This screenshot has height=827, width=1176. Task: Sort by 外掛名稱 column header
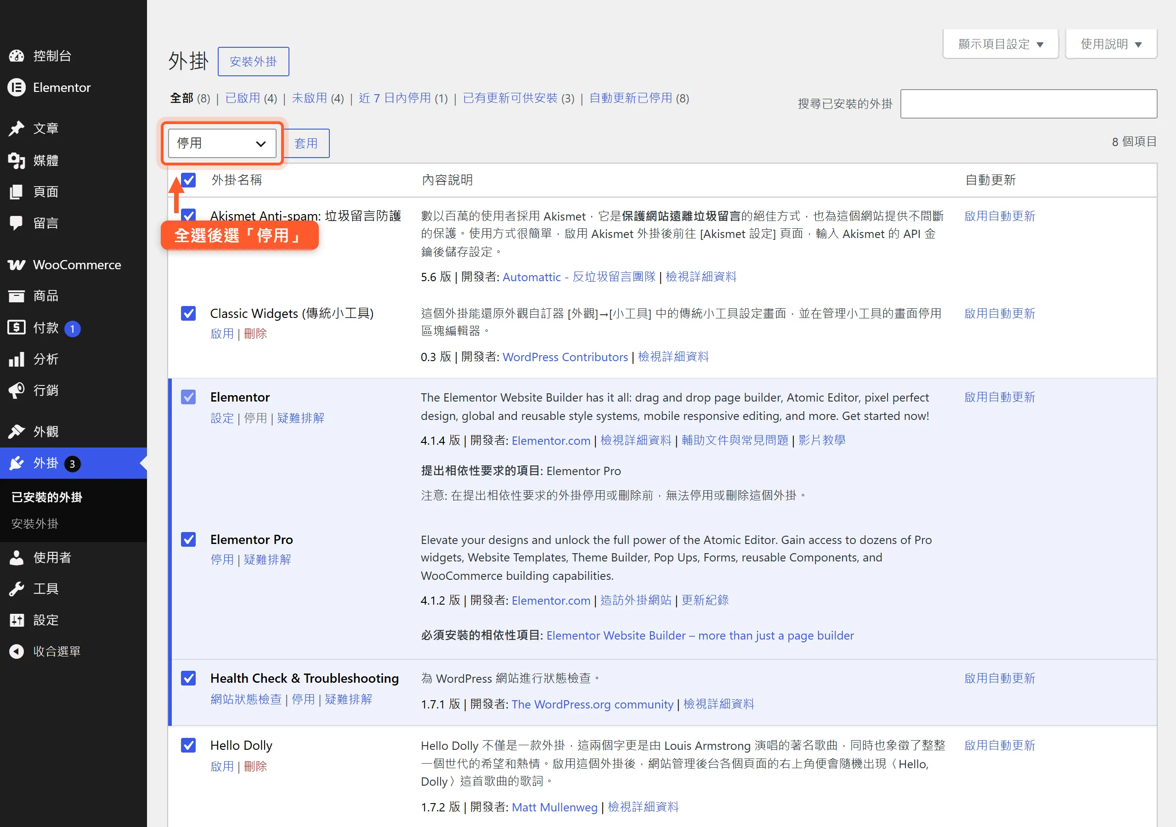coord(237,180)
